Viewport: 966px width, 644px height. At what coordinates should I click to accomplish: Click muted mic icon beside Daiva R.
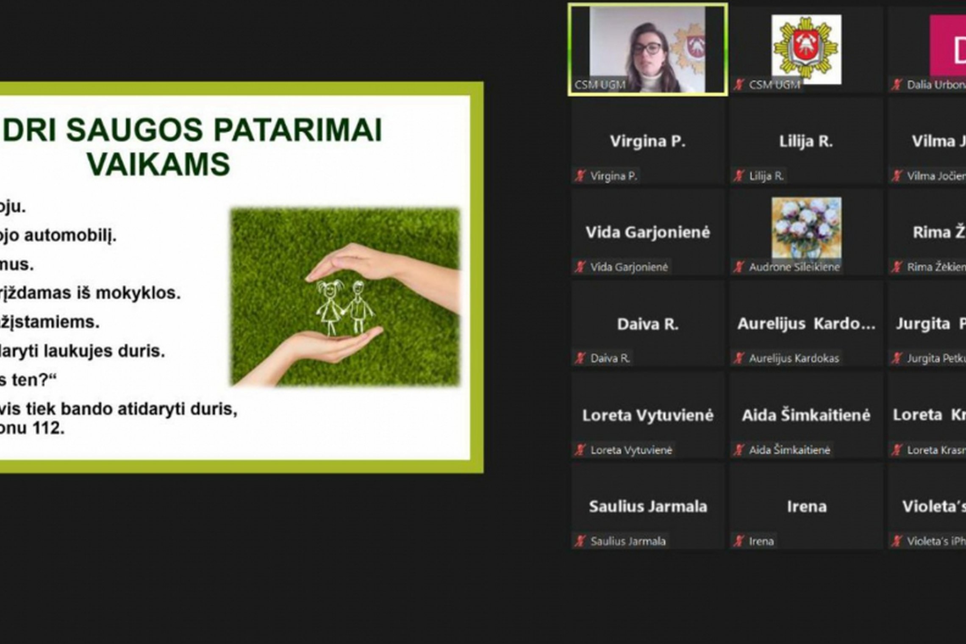click(x=580, y=358)
